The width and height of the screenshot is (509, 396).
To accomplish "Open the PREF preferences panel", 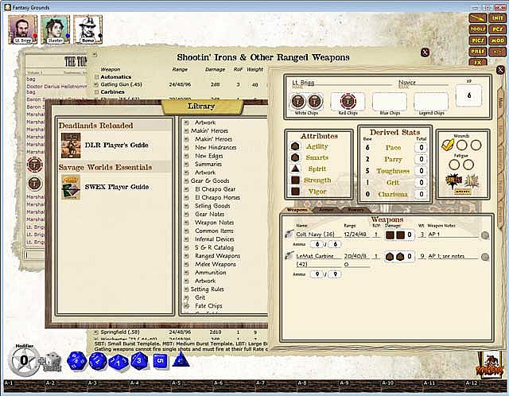I will (478, 52).
